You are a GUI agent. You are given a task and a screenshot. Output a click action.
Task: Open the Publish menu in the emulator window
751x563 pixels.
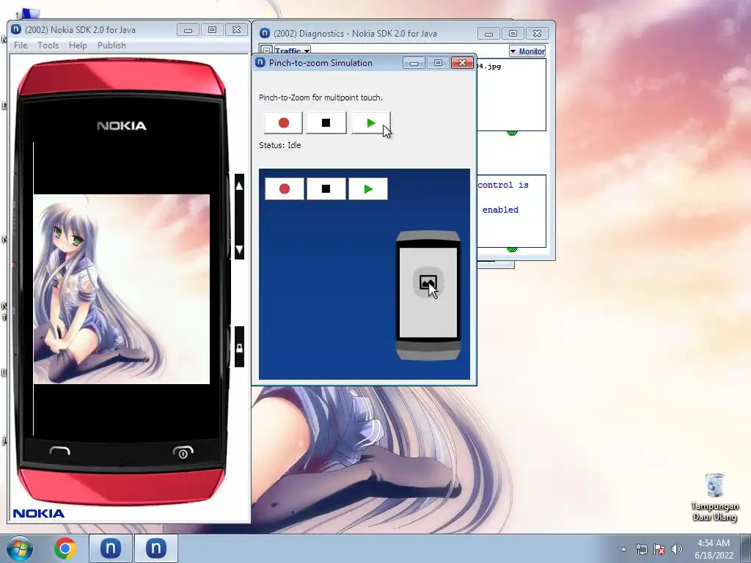coord(111,45)
